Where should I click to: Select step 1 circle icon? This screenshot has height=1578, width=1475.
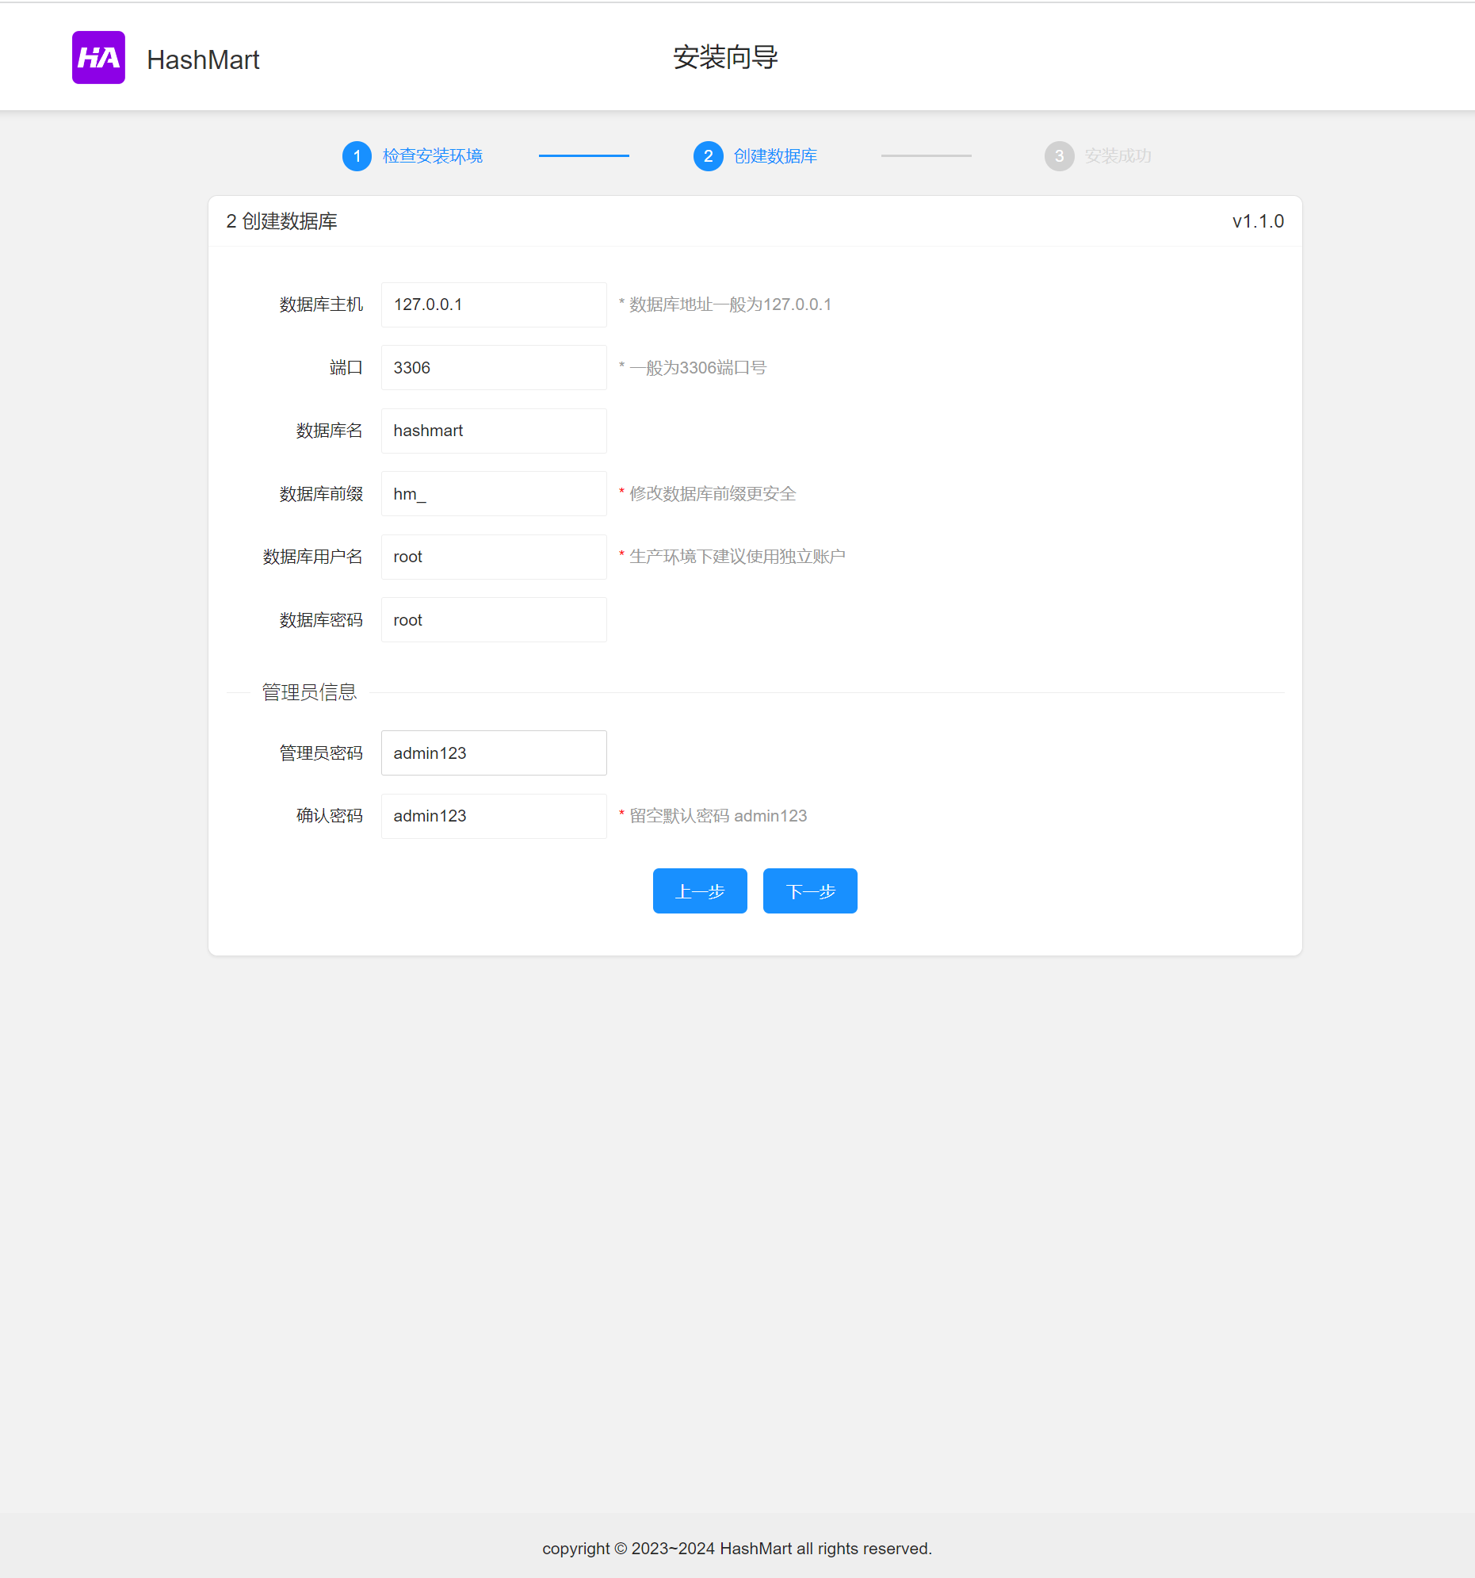[357, 156]
